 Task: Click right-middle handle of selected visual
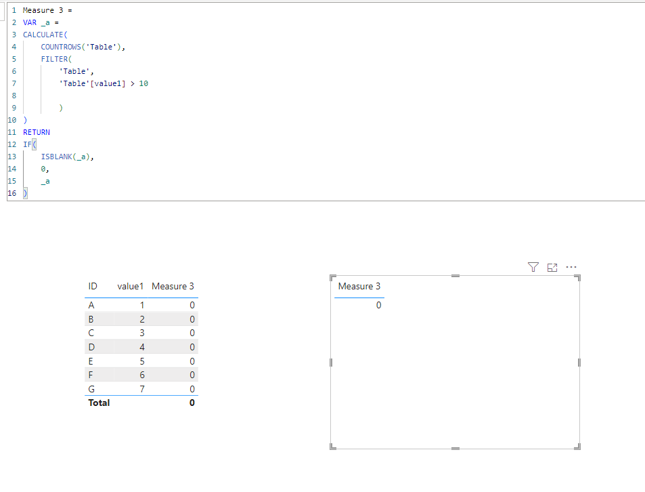pyautogui.click(x=579, y=363)
